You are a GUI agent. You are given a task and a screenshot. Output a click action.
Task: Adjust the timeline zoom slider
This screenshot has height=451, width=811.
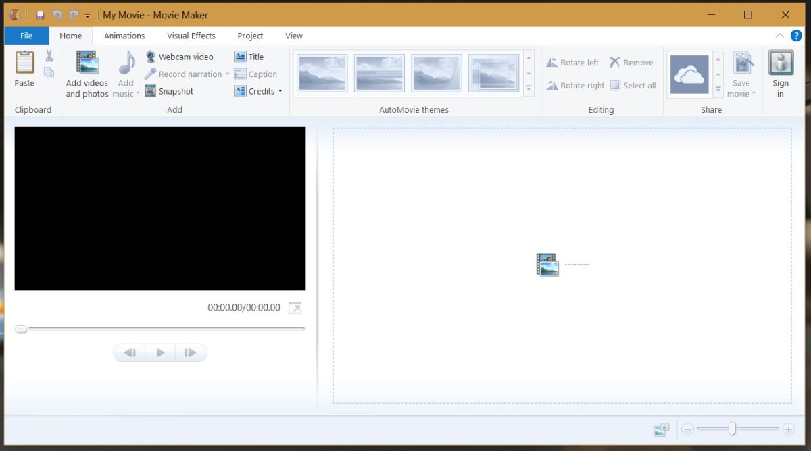pyautogui.click(x=732, y=429)
